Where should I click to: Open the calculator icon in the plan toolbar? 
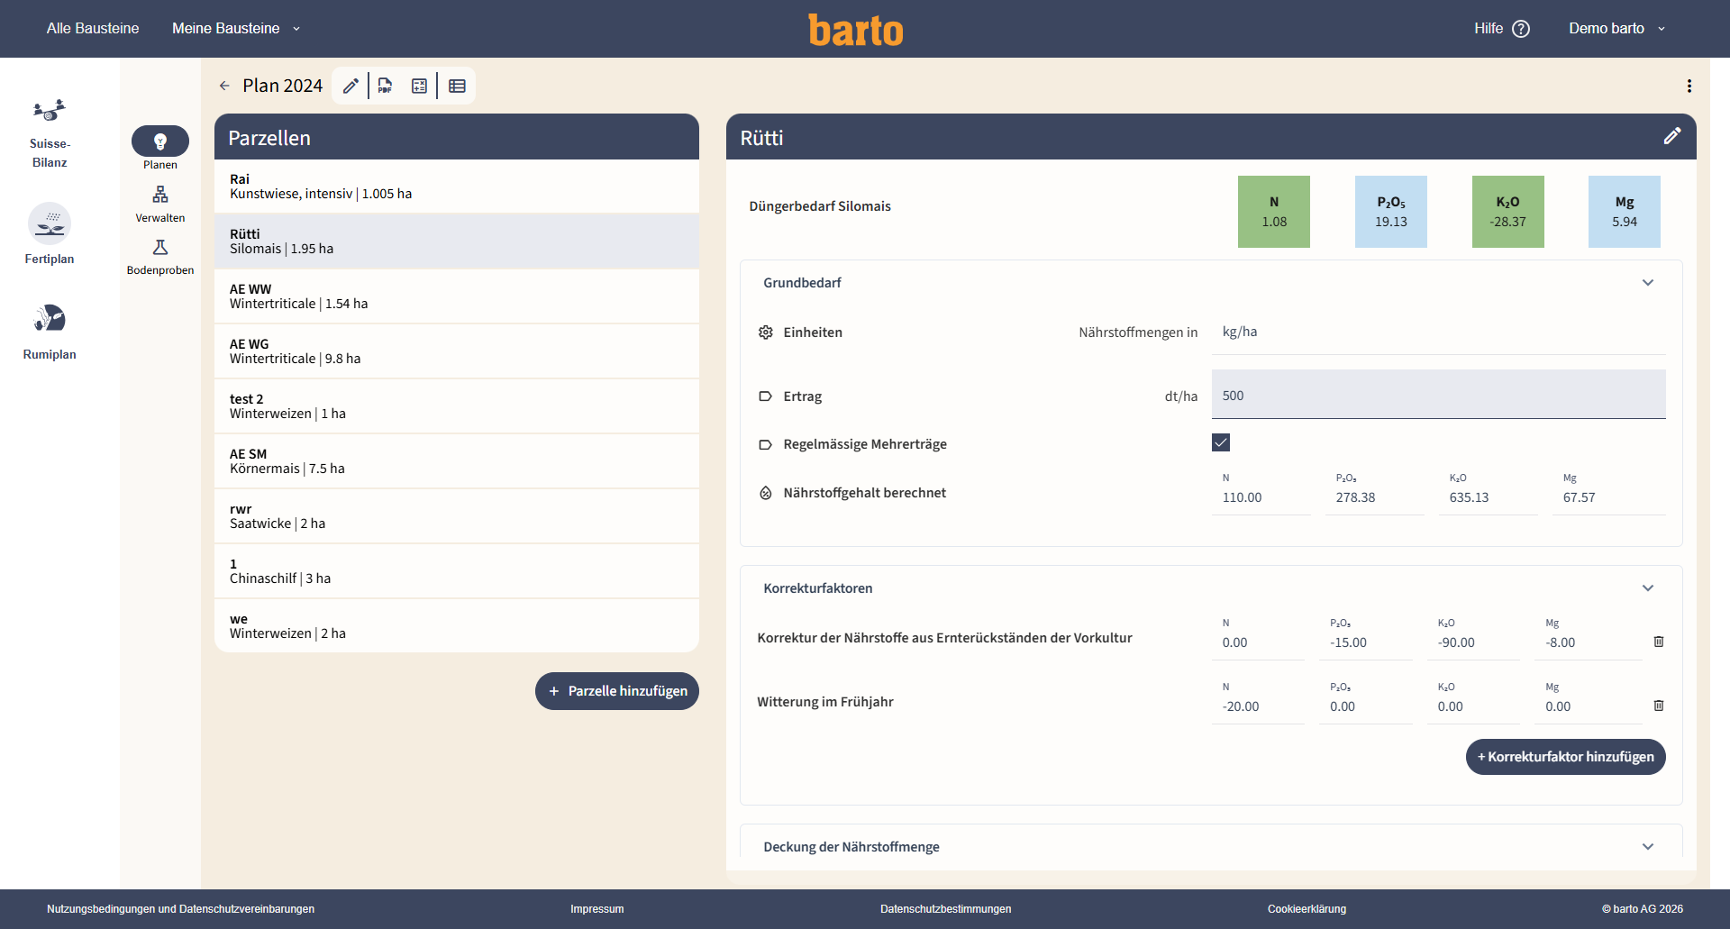point(419,86)
